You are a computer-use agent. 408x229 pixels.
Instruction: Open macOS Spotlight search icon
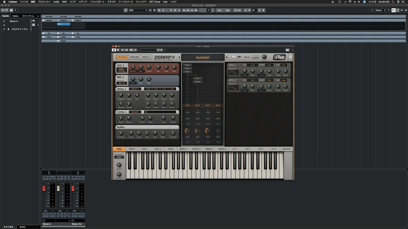(393, 2)
